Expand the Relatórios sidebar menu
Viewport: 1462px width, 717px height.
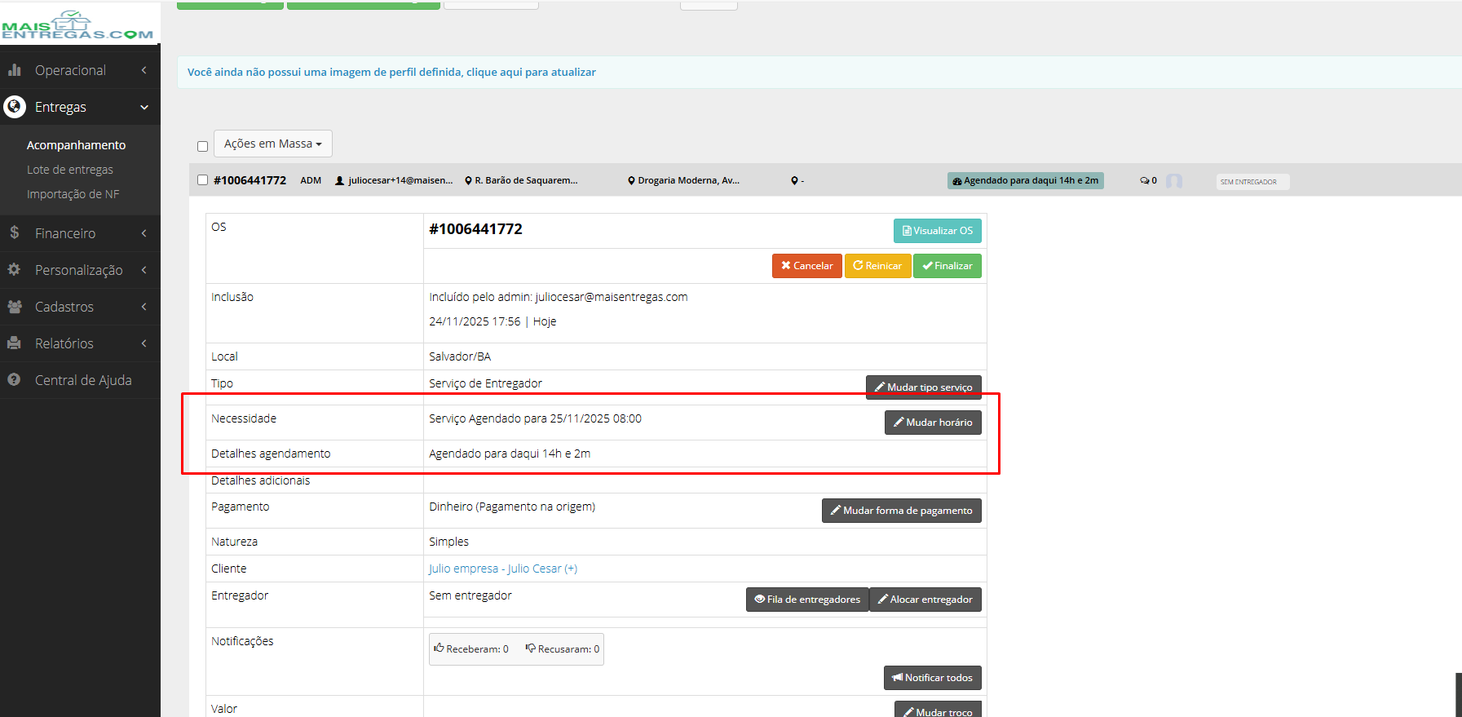pos(80,343)
